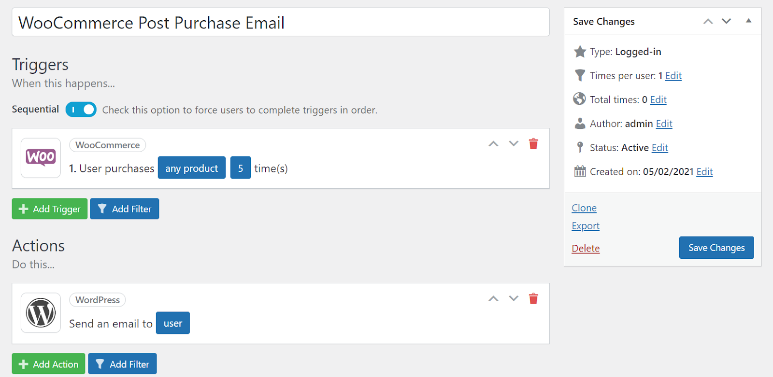
Task: Move WooCommerce trigger up with arrow
Action: point(493,144)
